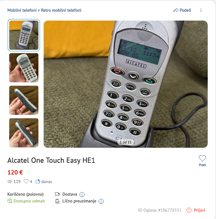Click the green box Dostupno odmah icon

pyautogui.click(x=10, y=201)
